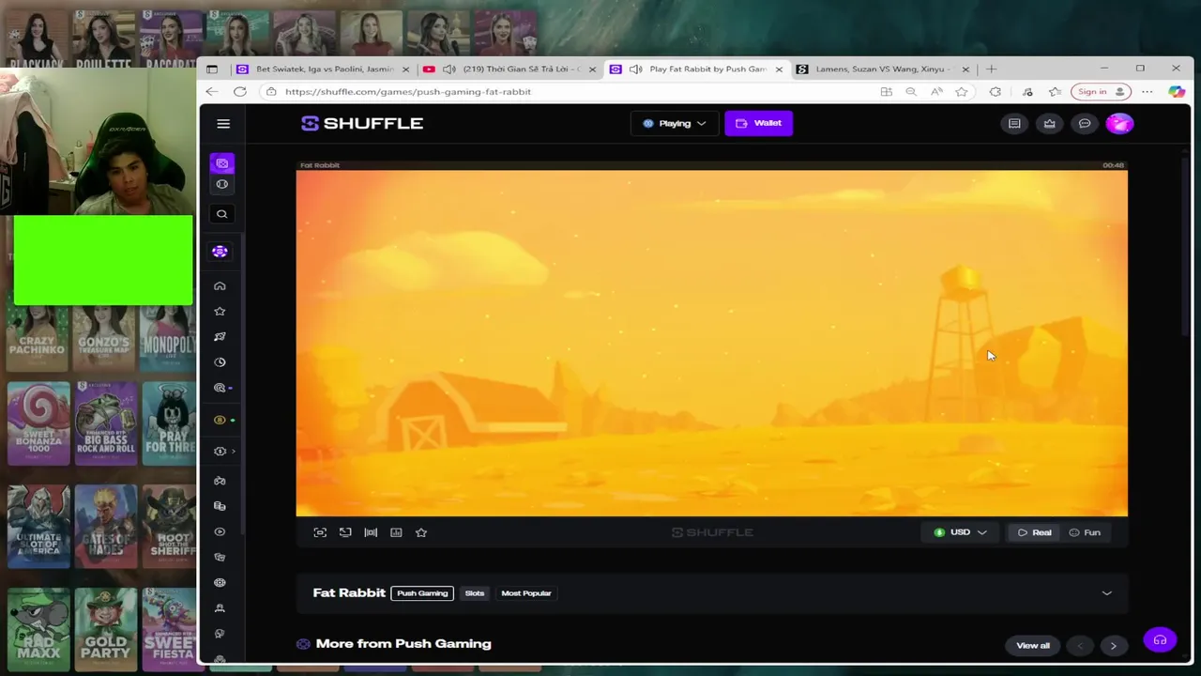Open the browser tab actions icon
Screen dimensions: 1201x676
coord(212,69)
